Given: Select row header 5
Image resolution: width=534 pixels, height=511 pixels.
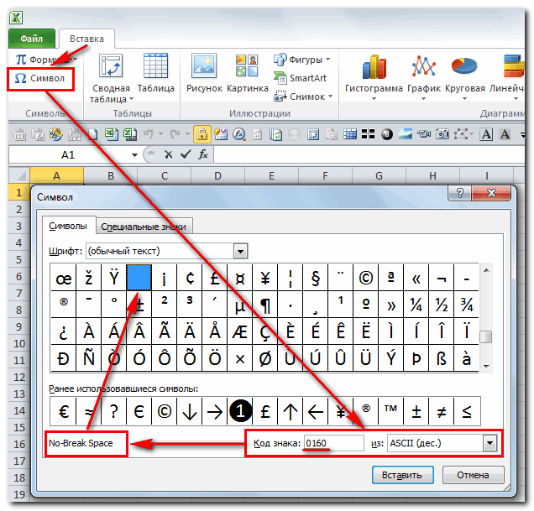Looking at the screenshot, I should click(x=19, y=260).
